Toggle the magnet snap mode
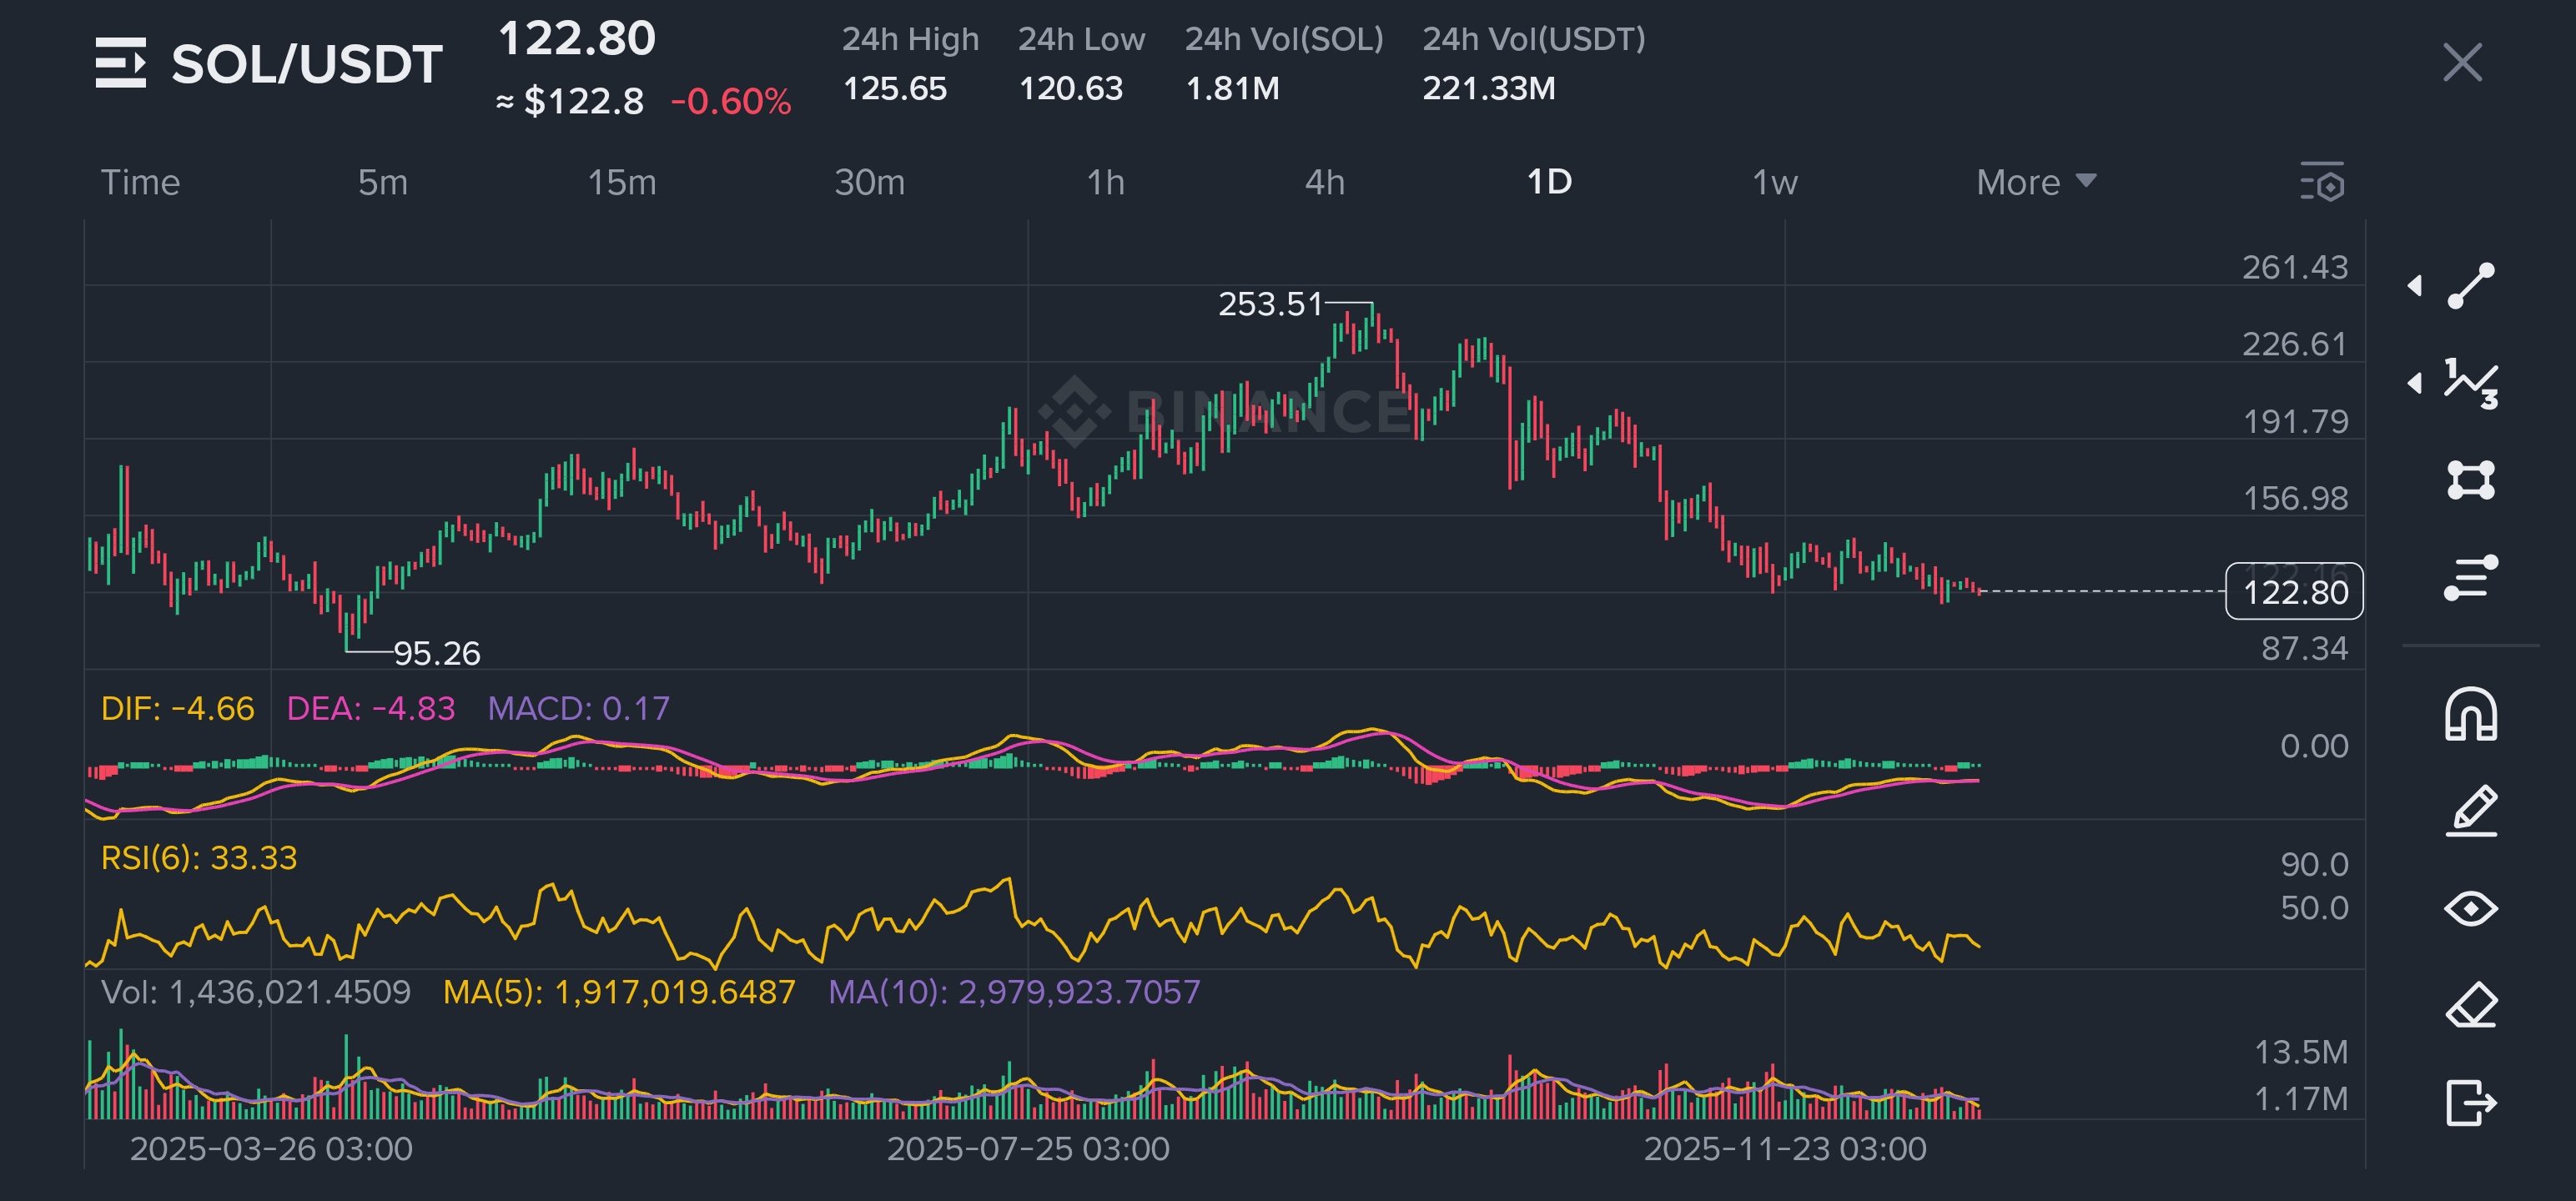This screenshot has width=2576, height=1201. click(x=2471, y=714)
